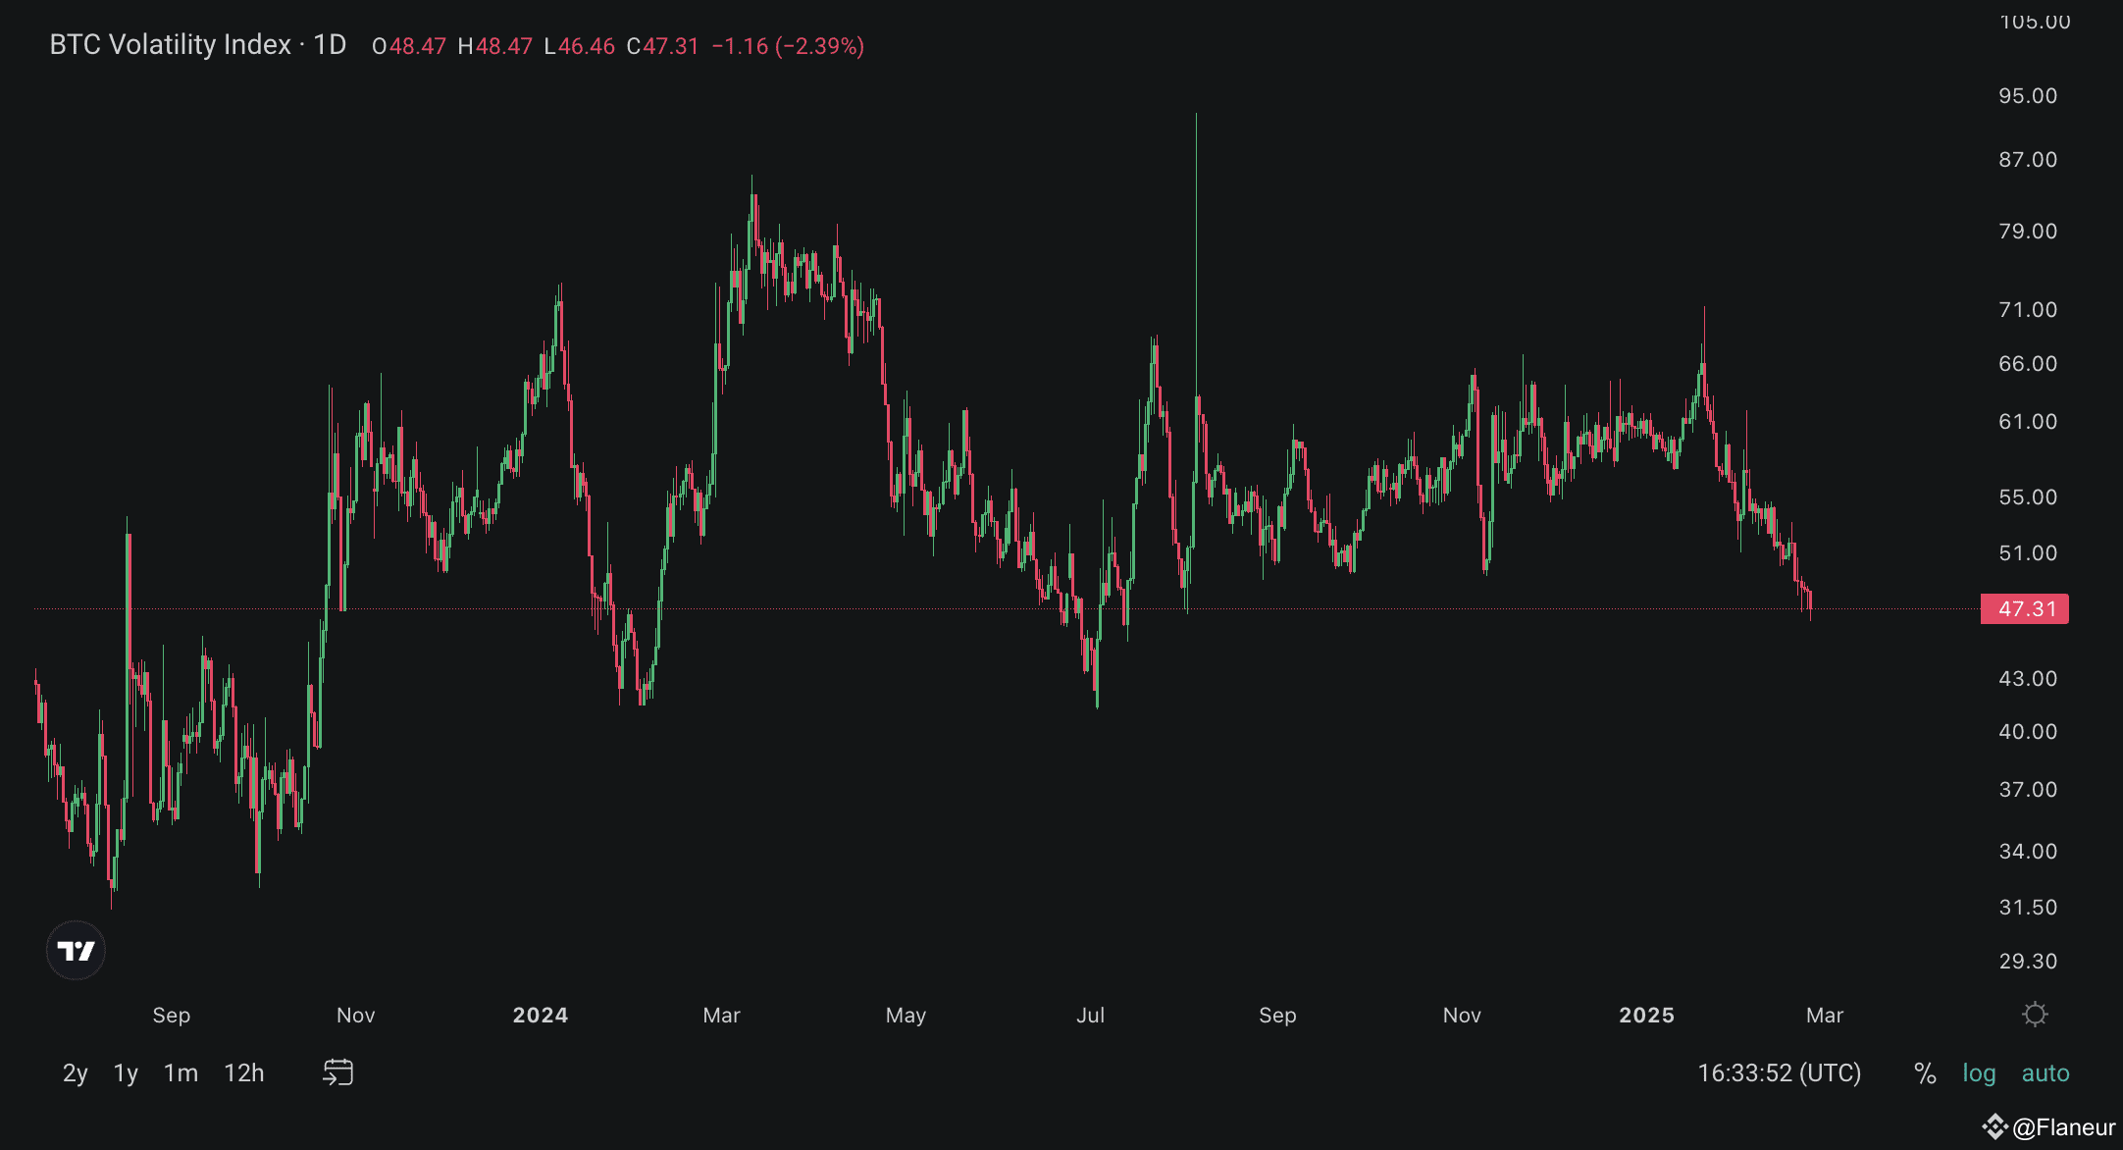2123x1150 pixels.
Task: Click the 2025 time axis label
Action: point(1646,1016)
